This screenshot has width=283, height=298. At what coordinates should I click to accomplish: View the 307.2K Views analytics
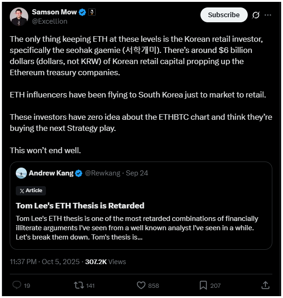click(x=105, y=262)
